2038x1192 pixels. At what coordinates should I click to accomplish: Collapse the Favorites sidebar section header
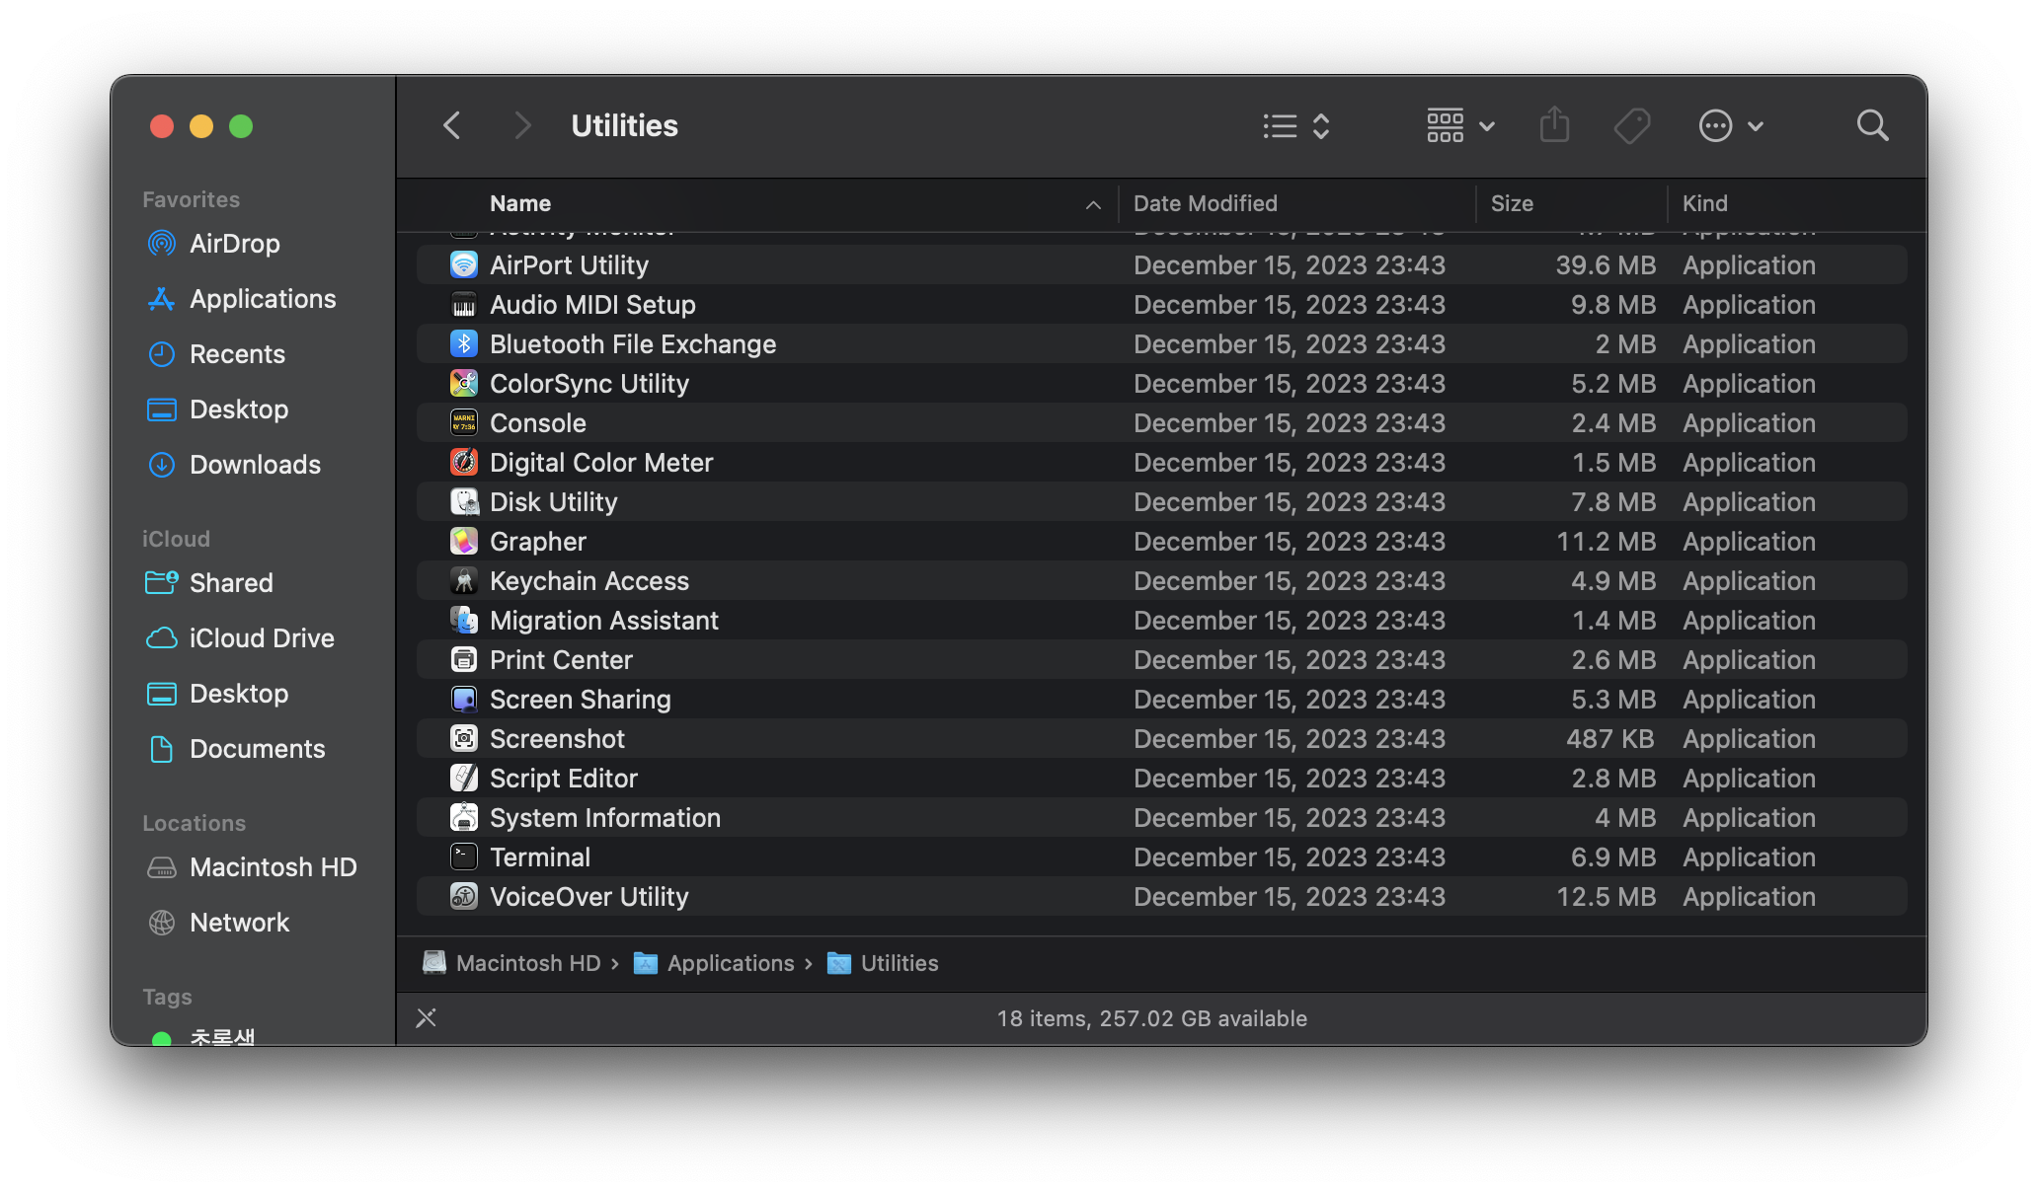pyautogui.click(x=191, y=199)
